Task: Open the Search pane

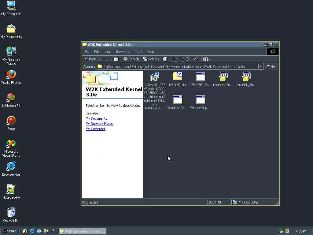Action: click(x=131, y=59)
